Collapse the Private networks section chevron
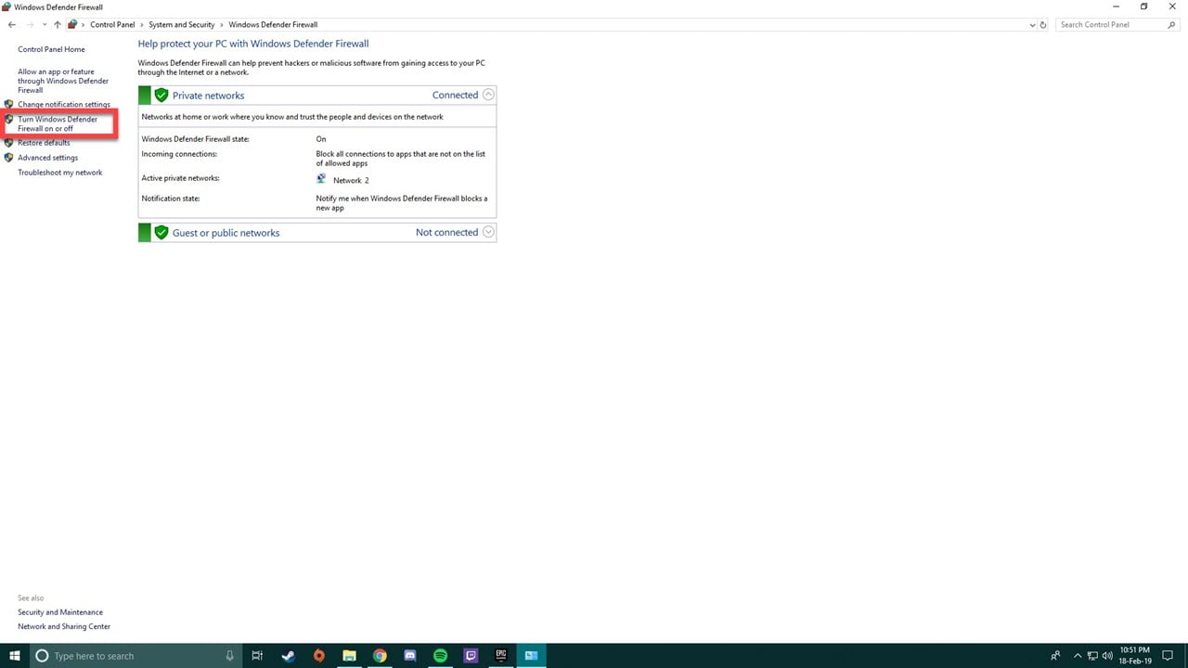 click(488, 95)
